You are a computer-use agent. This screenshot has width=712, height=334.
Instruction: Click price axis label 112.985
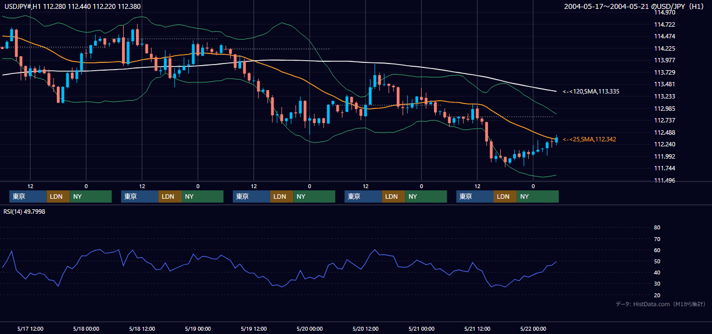[664, 109]
